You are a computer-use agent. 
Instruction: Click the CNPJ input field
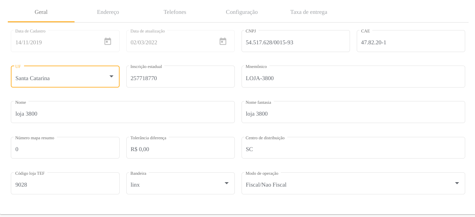tap(295, 43)
